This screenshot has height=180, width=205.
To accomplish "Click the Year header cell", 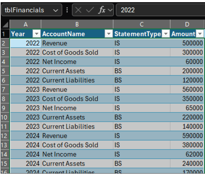I will click(x=26, y=34).
